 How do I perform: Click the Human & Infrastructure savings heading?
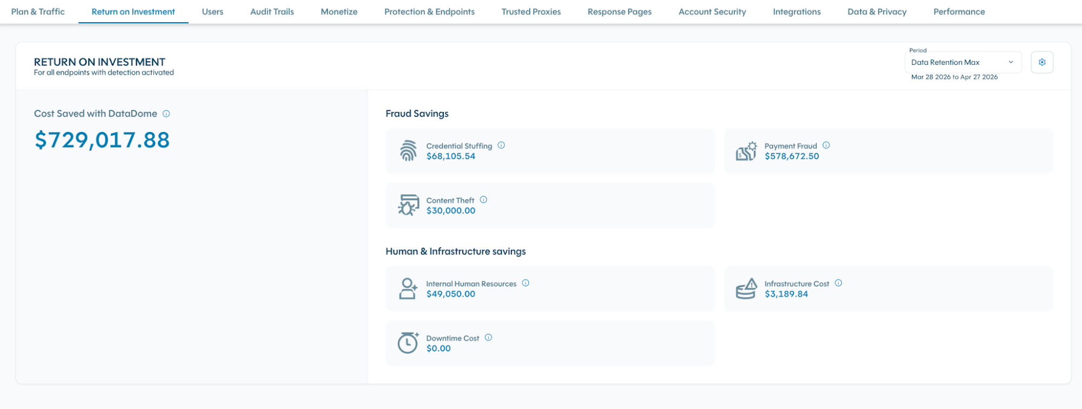tap(456, 252)
